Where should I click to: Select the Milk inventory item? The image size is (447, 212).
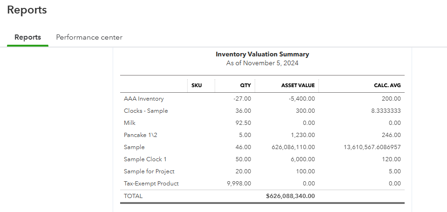(129, 123)
